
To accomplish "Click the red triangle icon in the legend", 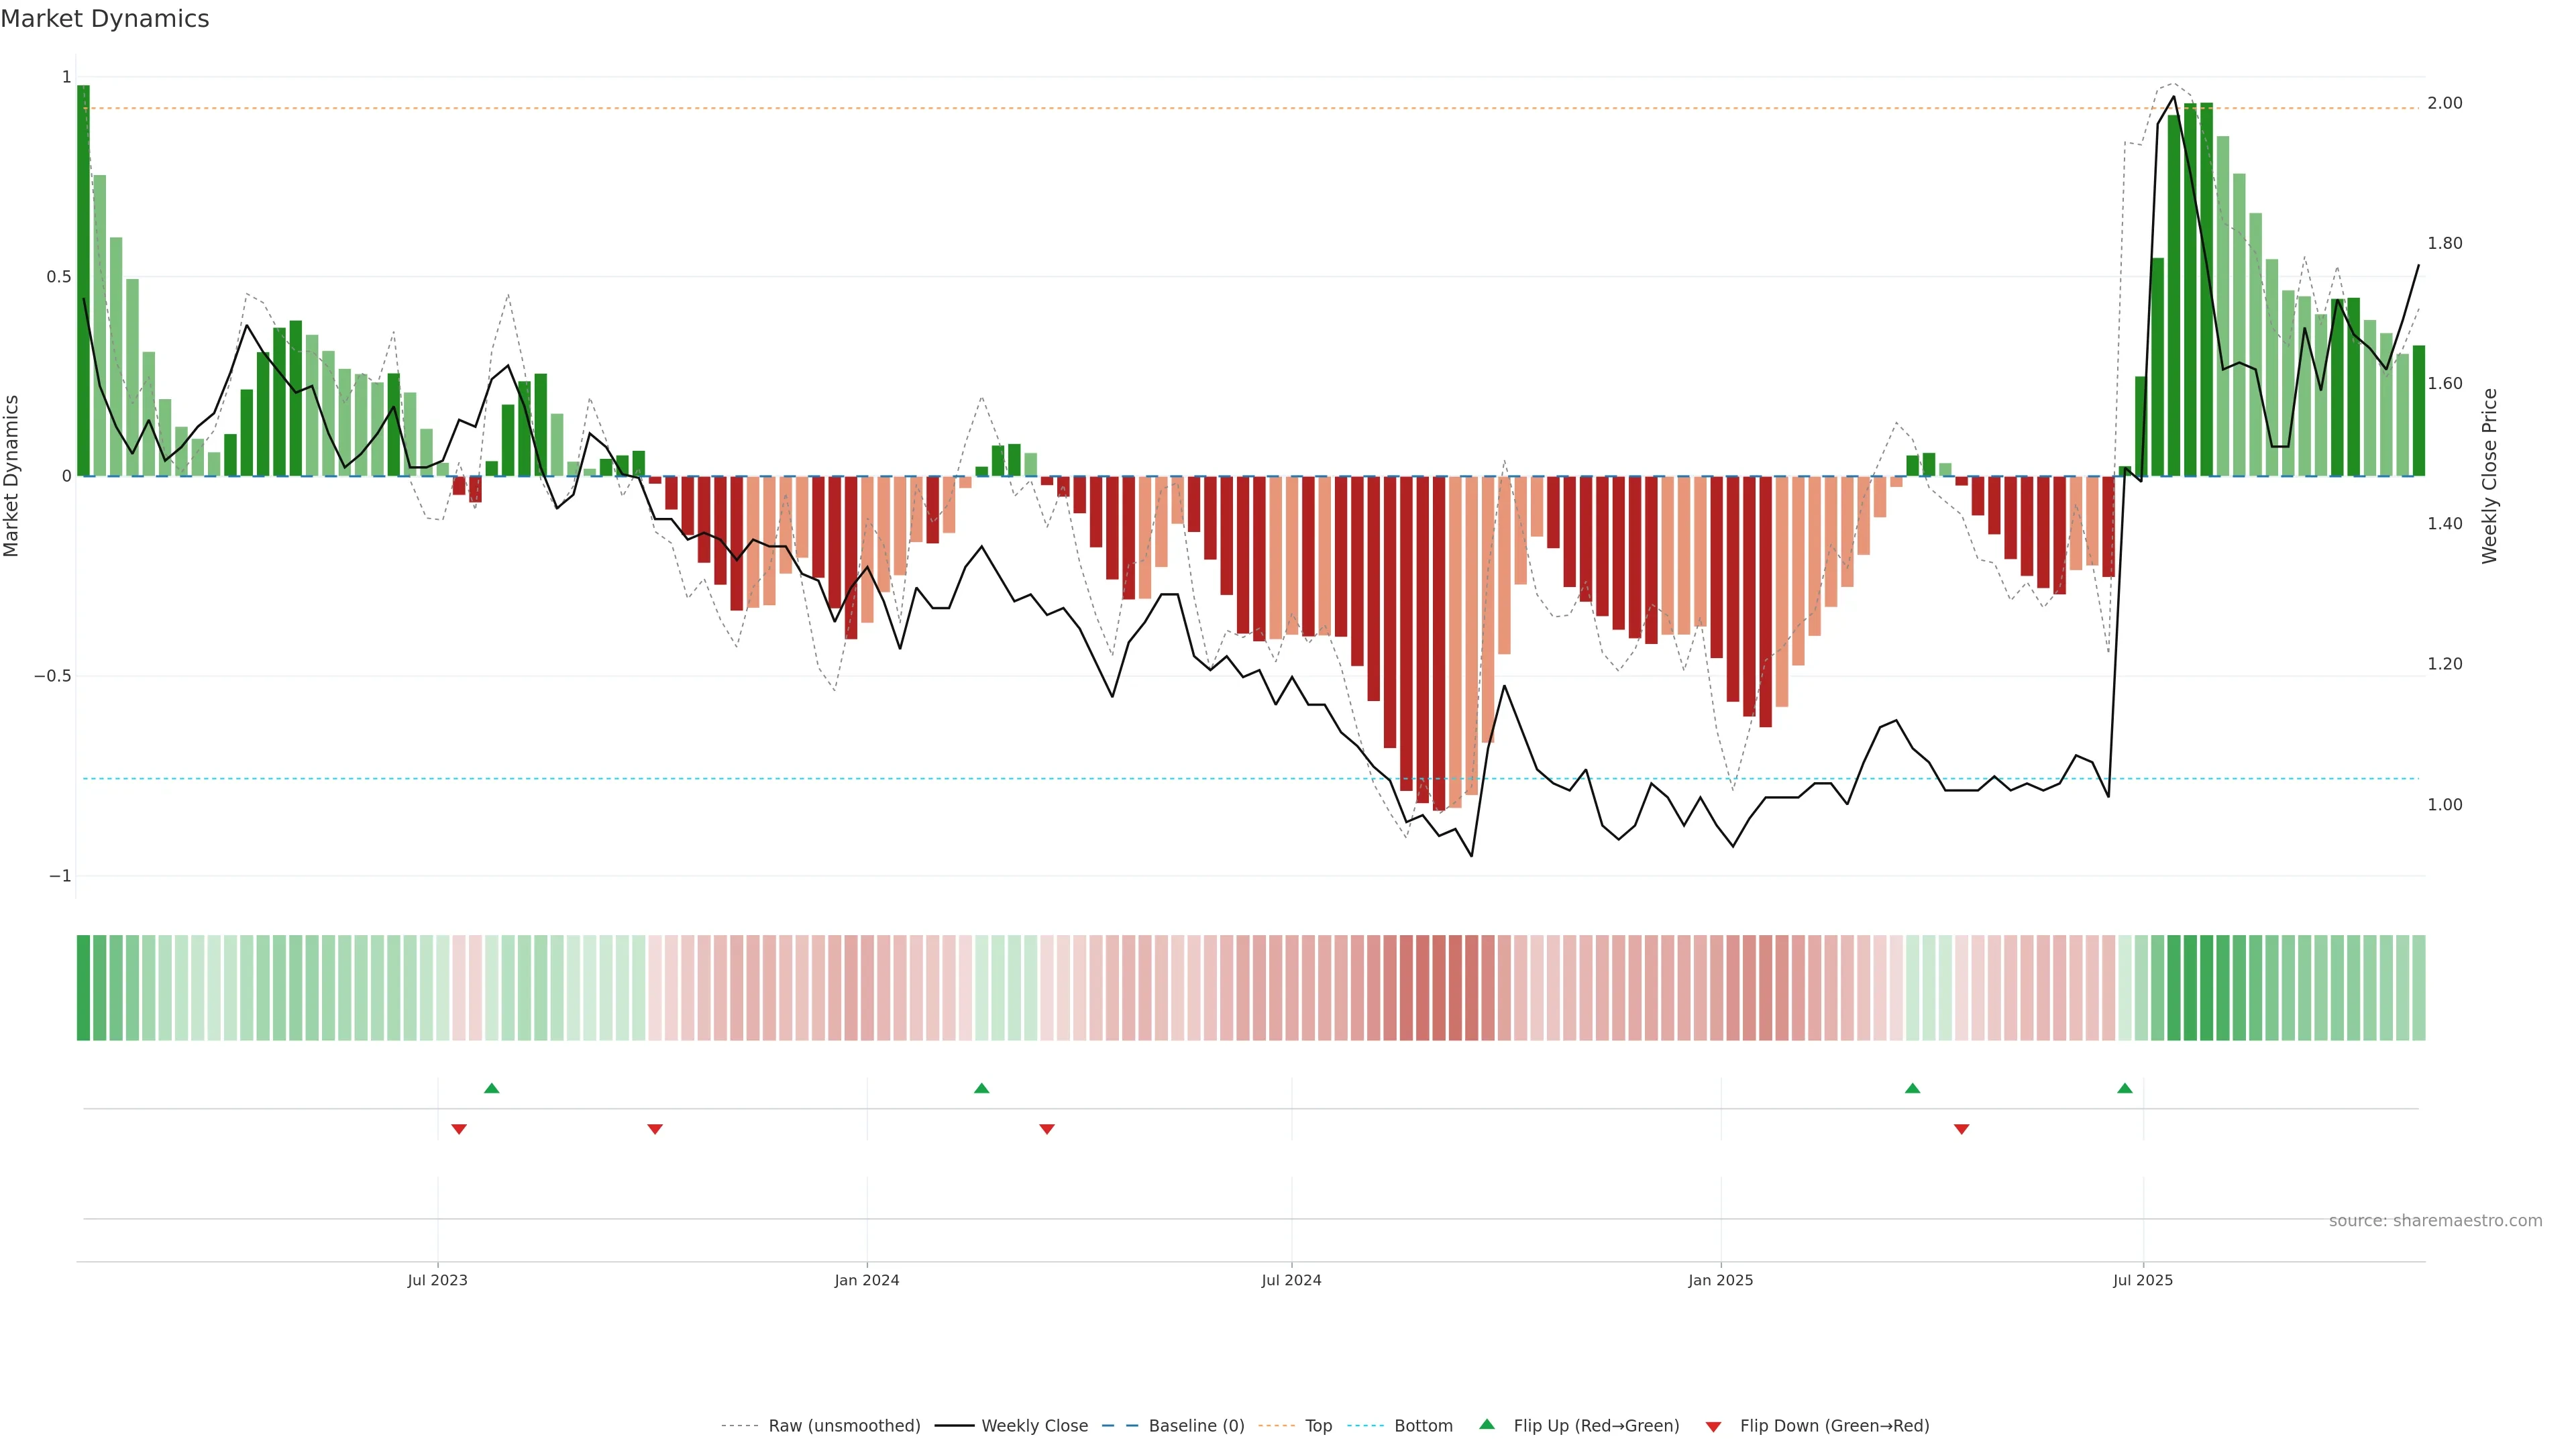I will coord(1713,1427).
